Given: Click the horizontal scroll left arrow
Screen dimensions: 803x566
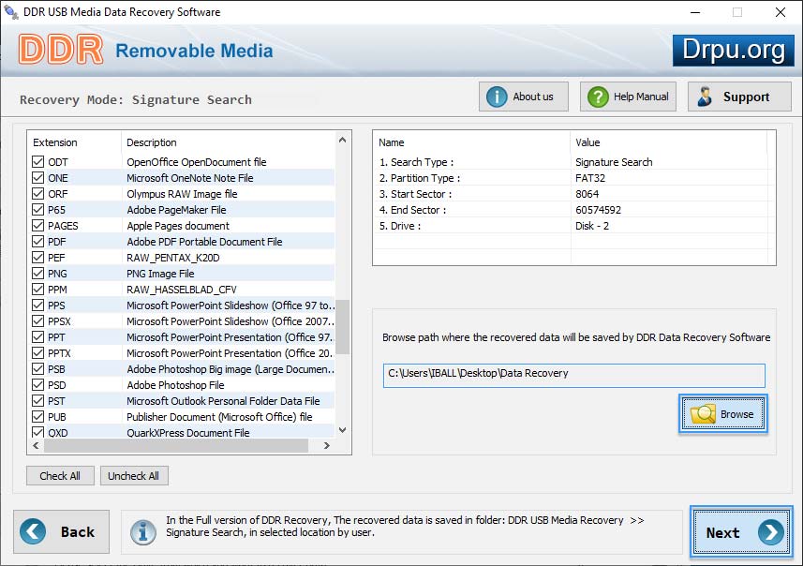Looking at the screenshot, I should pyautogui.click(x=36, y=446).
